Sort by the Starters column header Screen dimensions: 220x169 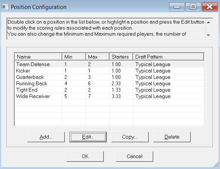point(121,57)
